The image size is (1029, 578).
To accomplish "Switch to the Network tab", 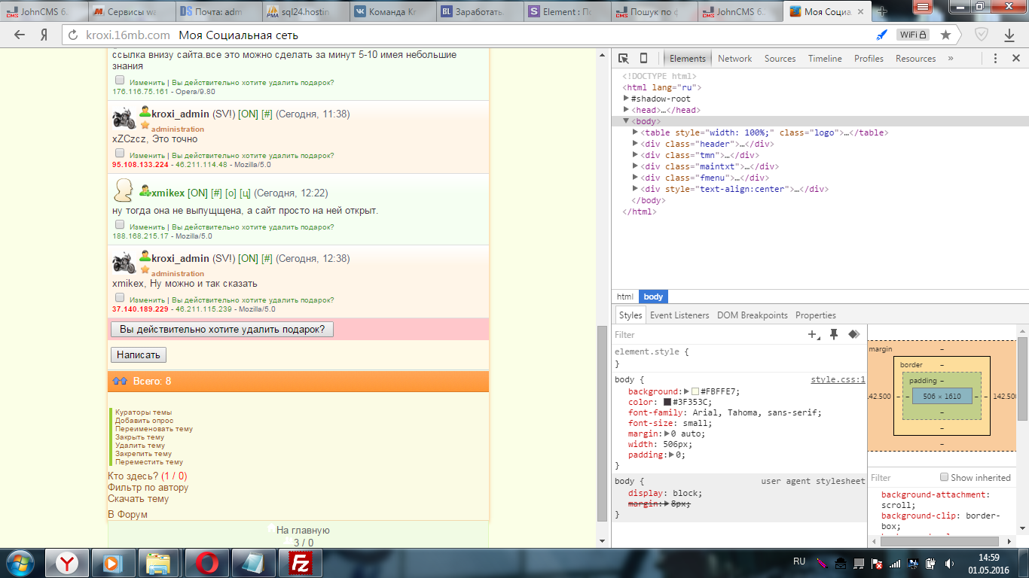I will click(x=734, y=59).
